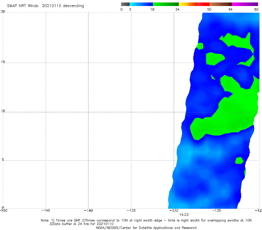Screen dimensions: 262x230
Task: Click the note line starting "Note: 1) Times are GMT"
Action: [146, 220]
